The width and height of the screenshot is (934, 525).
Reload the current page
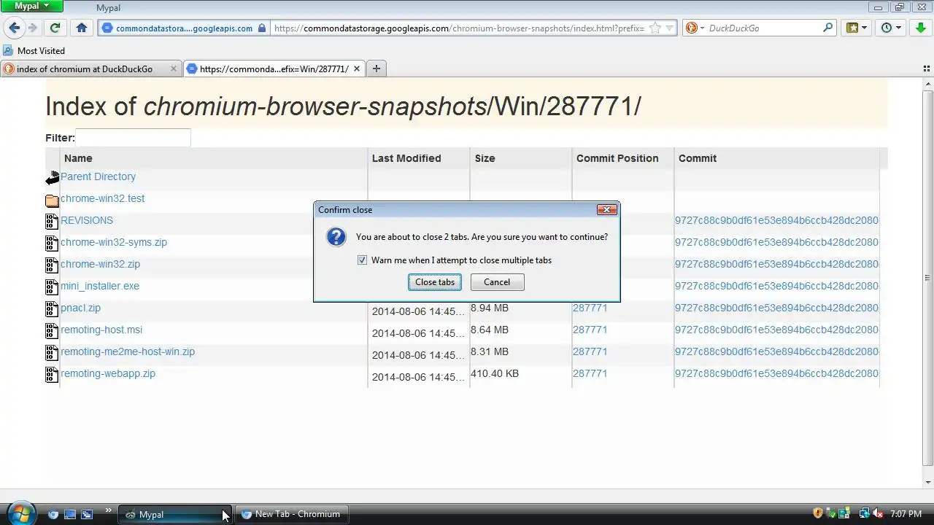point(55,28)
